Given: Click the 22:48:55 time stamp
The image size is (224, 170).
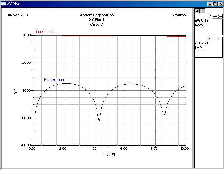Looking at the screenshot, I should click(179, 15).
